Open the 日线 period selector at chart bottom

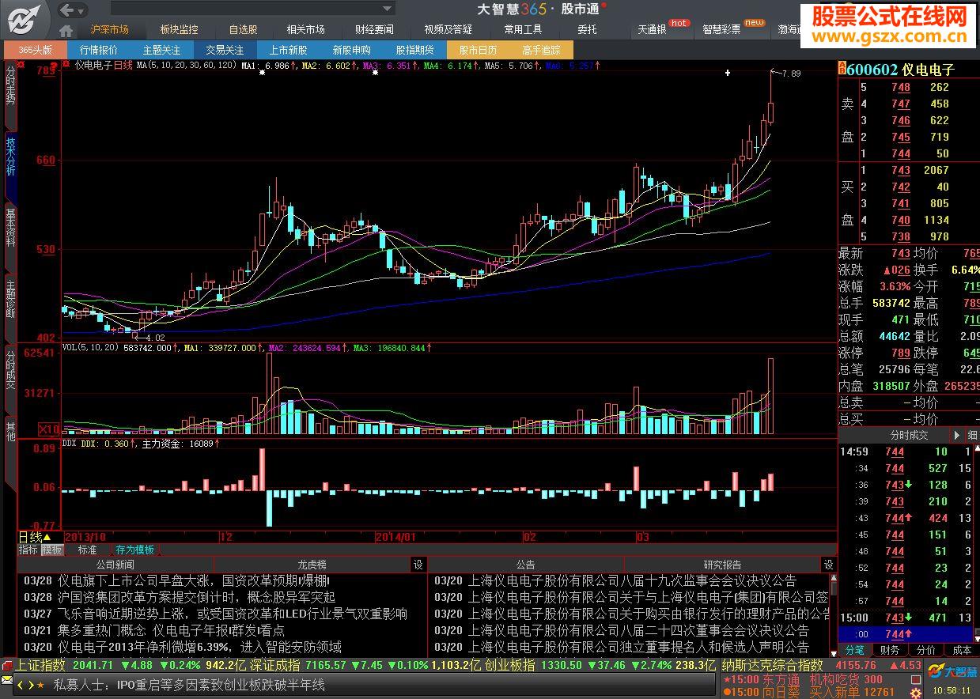(x=35, y=536)
